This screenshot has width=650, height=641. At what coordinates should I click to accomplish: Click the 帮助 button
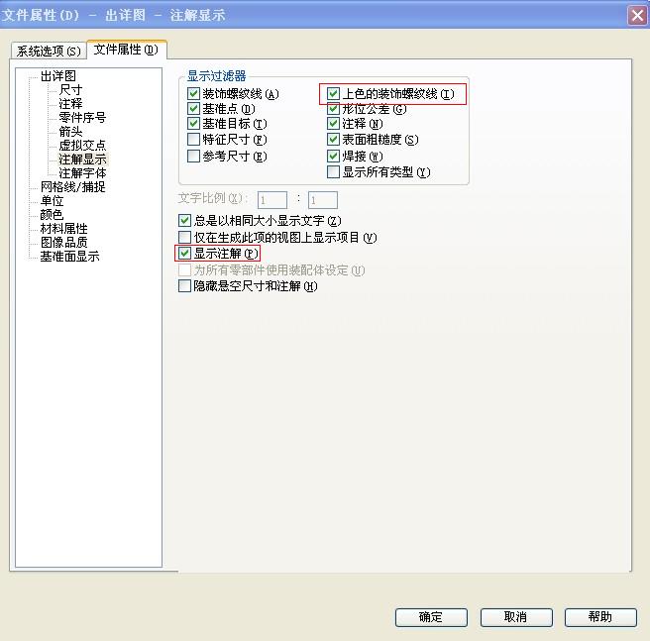click(600, 617)
